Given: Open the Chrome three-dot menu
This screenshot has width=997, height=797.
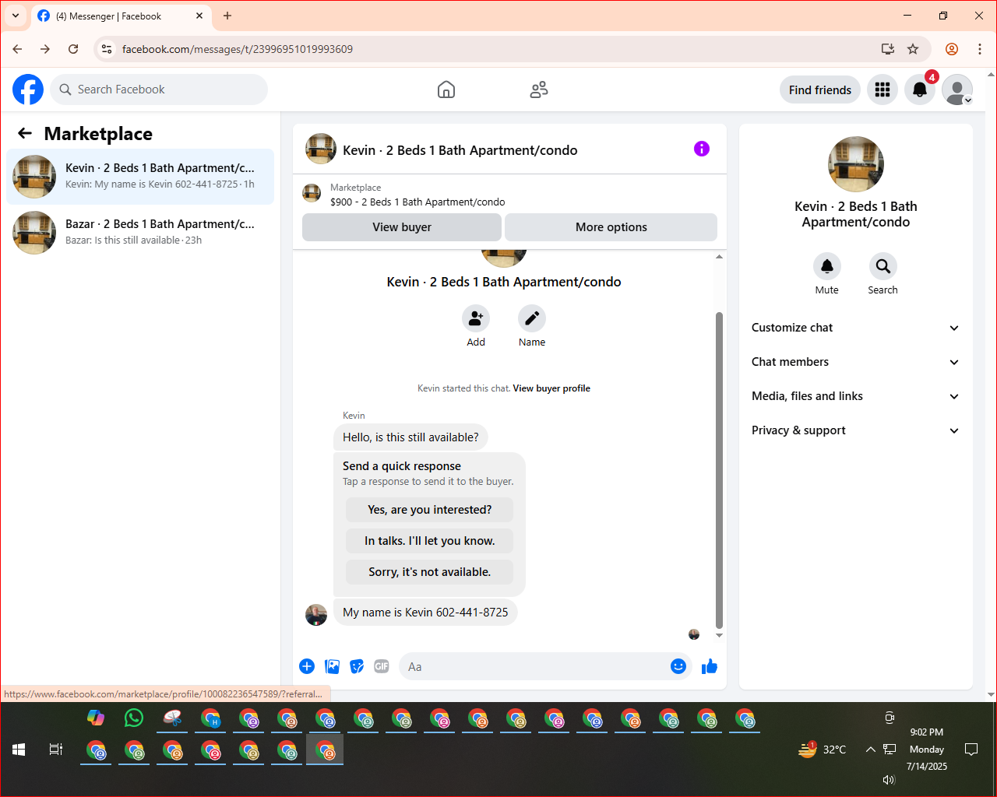Looking at the screenshot, I should click(980, 49).
